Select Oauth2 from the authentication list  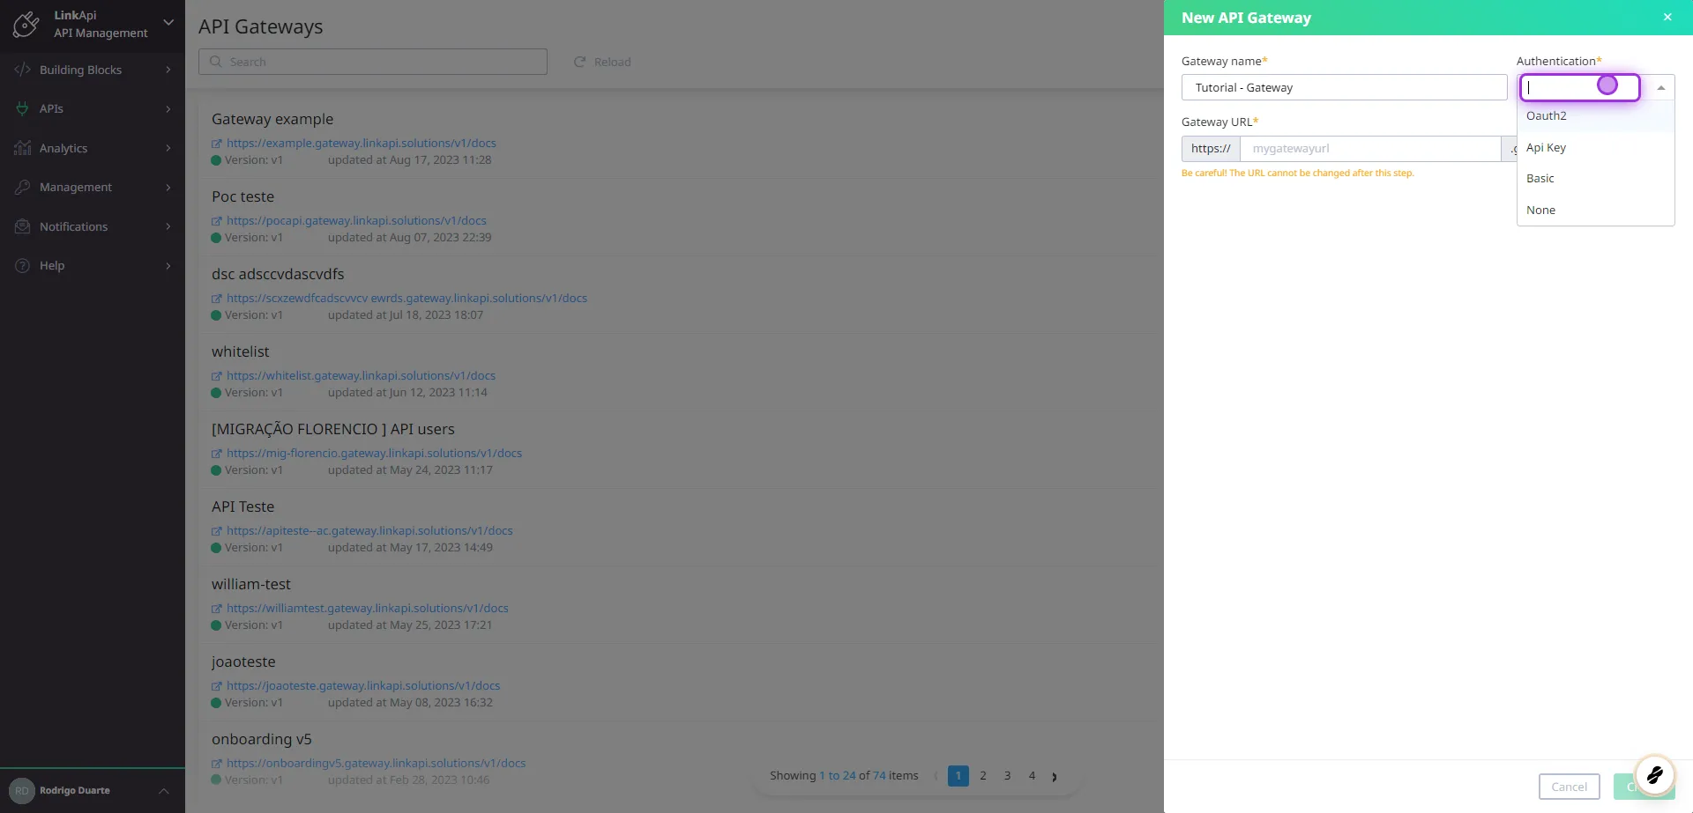point(1547,115)
